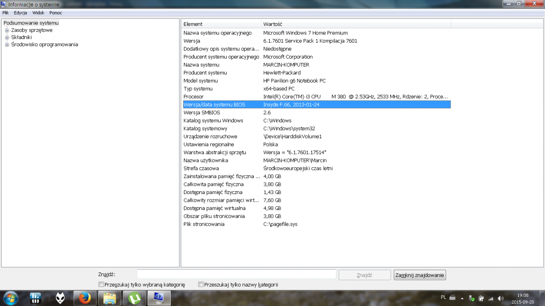The image size is (545, 306).
Task: Select the Model systemu row
Action: click(x=316, y=81)
